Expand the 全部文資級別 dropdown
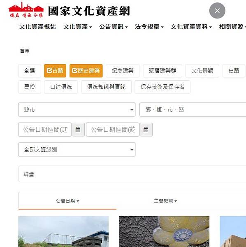 pyautogui.click(x=77, y=149)
